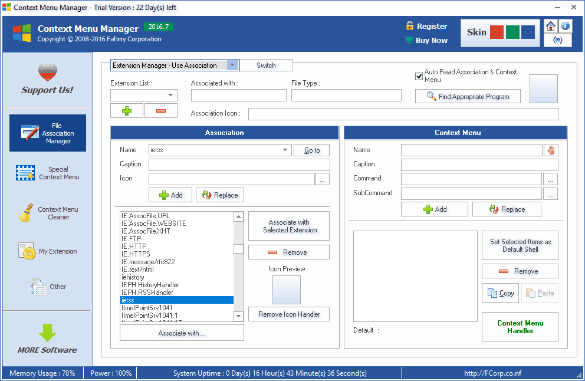Select the blue skin color

click(528, 32)
